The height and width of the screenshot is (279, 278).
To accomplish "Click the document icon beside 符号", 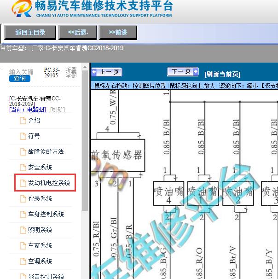I will coord(23,136).
